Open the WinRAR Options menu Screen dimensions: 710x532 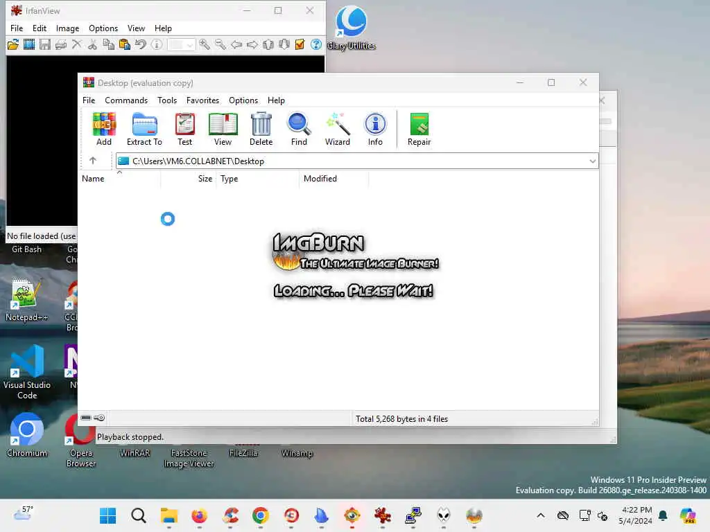point(243,100)
